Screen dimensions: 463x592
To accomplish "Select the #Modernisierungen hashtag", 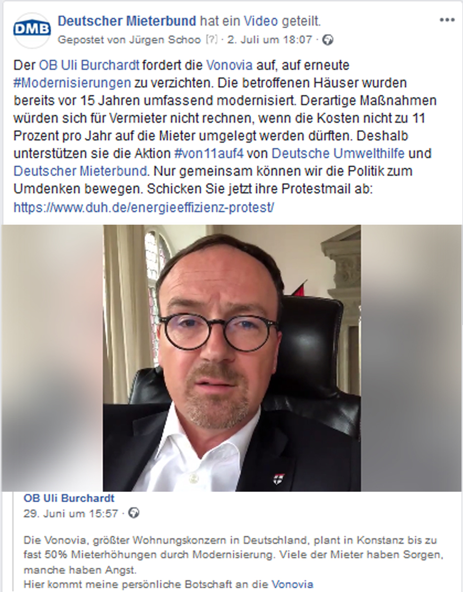I will pyautogui.click(x=73, y=82).
